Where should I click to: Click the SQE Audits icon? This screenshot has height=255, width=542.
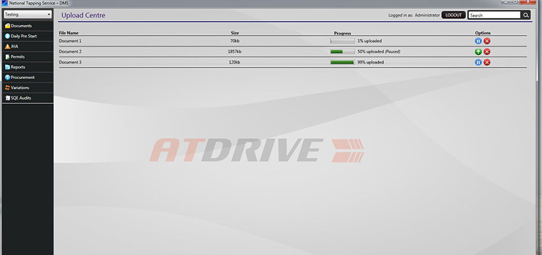[x=7, y=98]
